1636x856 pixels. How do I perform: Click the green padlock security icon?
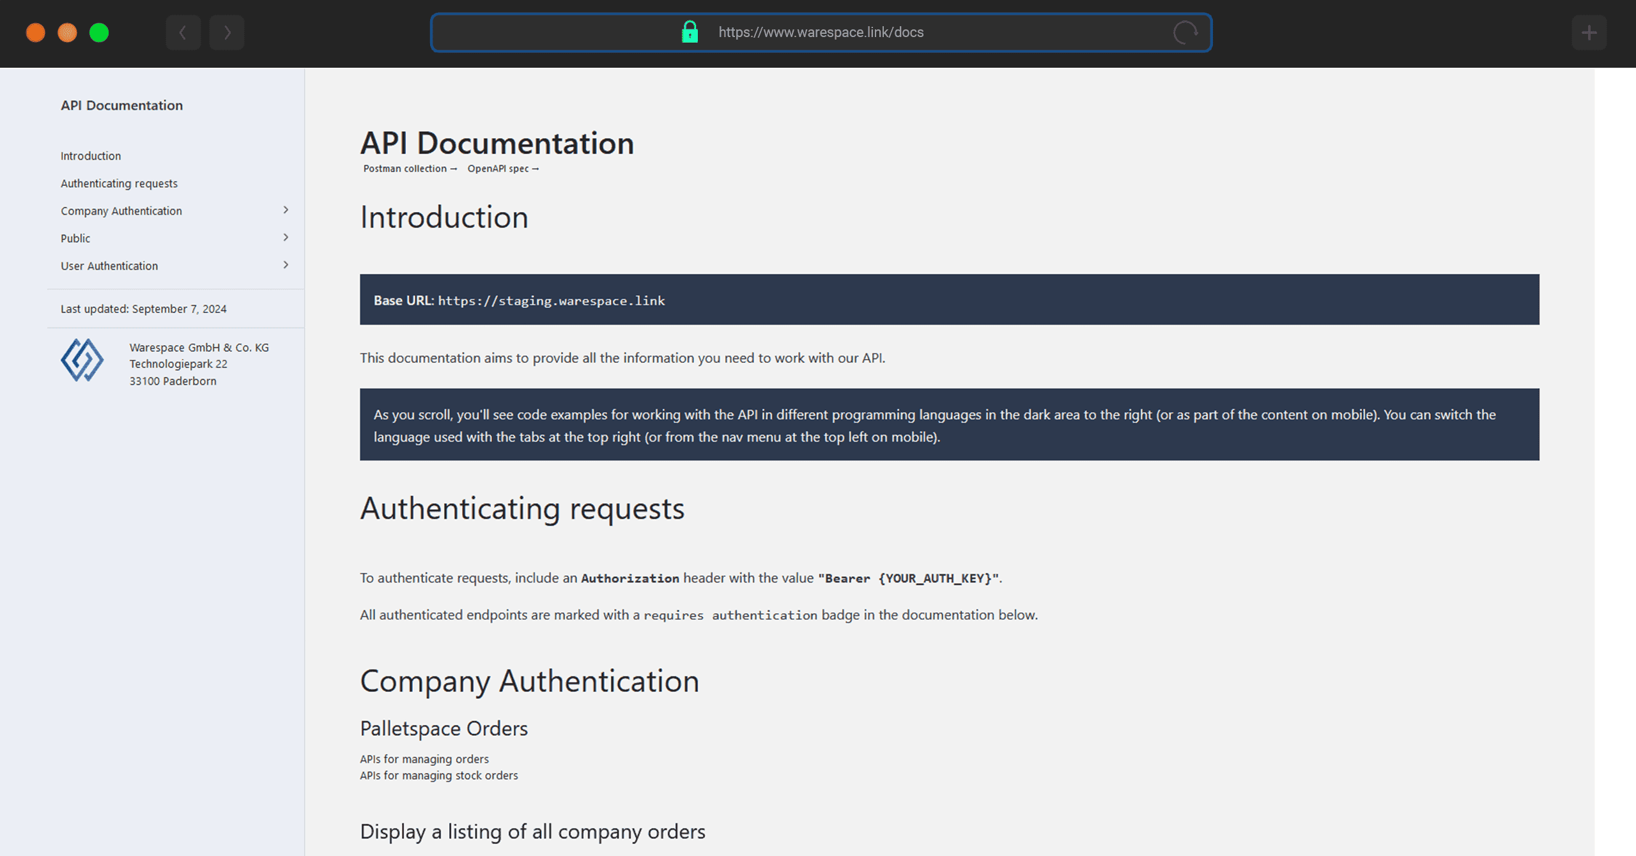click(690, 32)
